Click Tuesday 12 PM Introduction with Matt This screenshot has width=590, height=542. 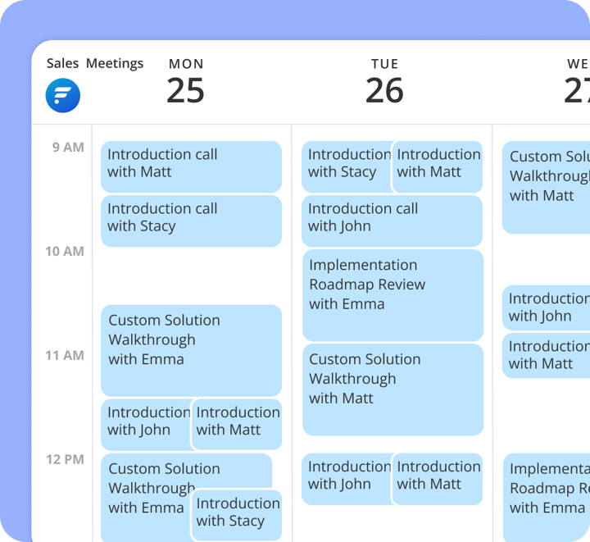[438, 479]
